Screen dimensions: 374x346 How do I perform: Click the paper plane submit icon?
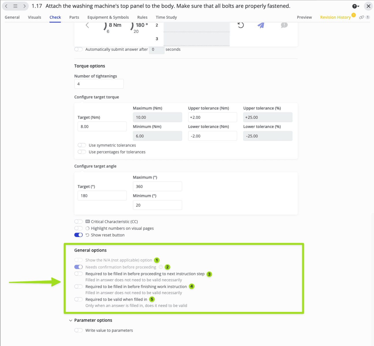pyautogui.click(x=261, y=25)
